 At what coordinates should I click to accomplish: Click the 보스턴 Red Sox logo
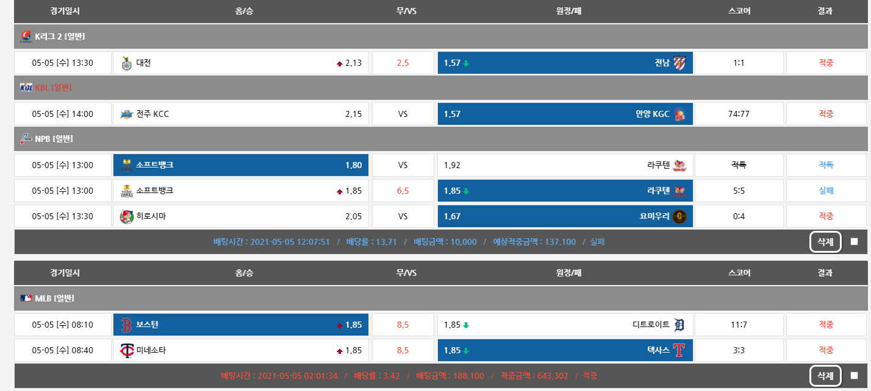126,325
